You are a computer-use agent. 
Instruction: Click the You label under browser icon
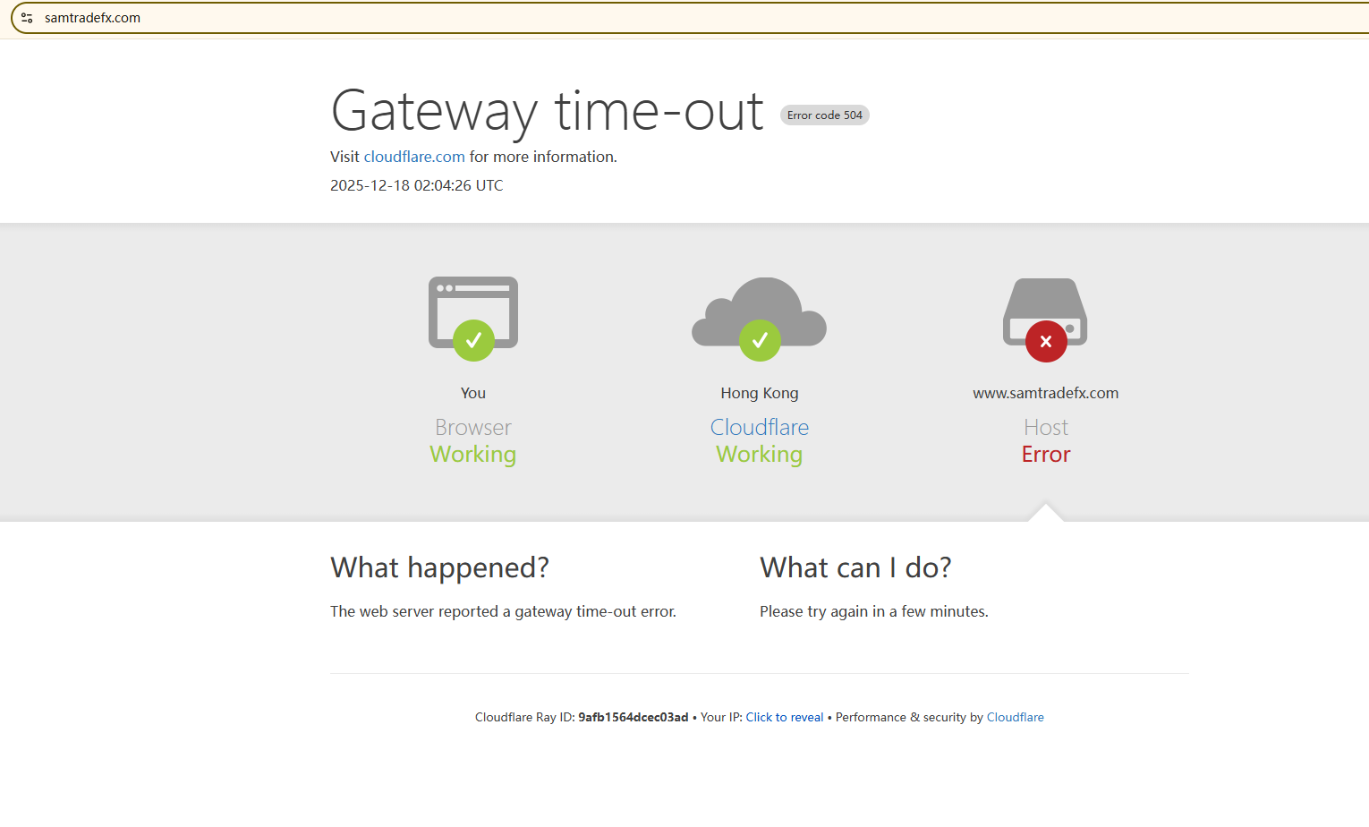473,393
